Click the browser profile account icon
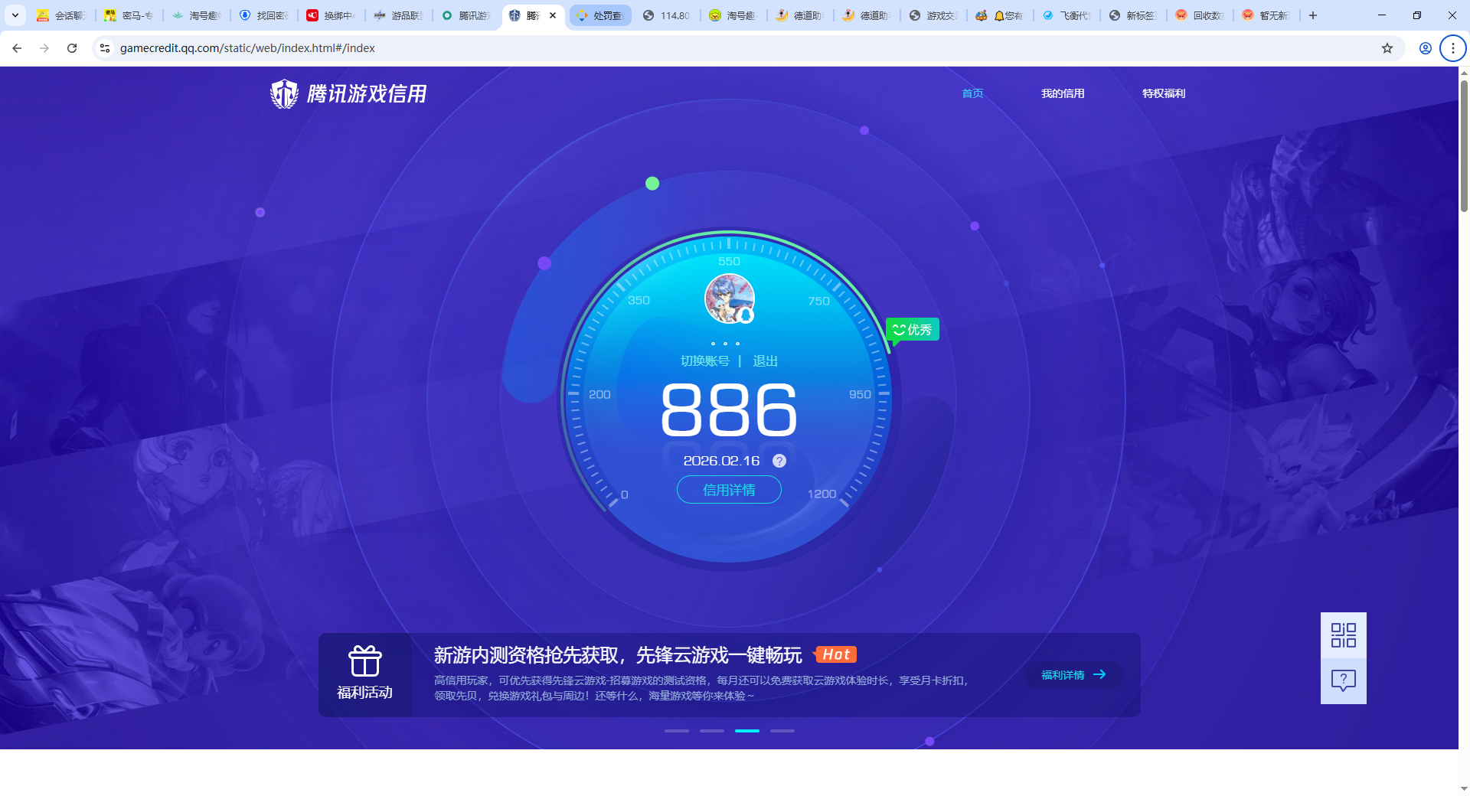 click(x=1425, y=47)
